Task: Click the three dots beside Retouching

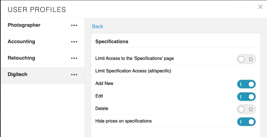Action: (x=74, y=58)
